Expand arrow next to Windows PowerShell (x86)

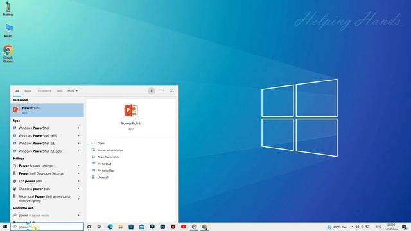click(78, 135)
